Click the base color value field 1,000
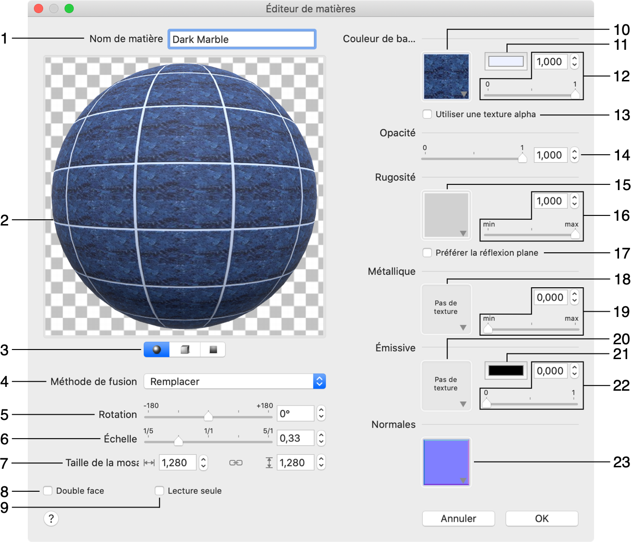This screenshot has width=631, height=542. coord(551,61)
